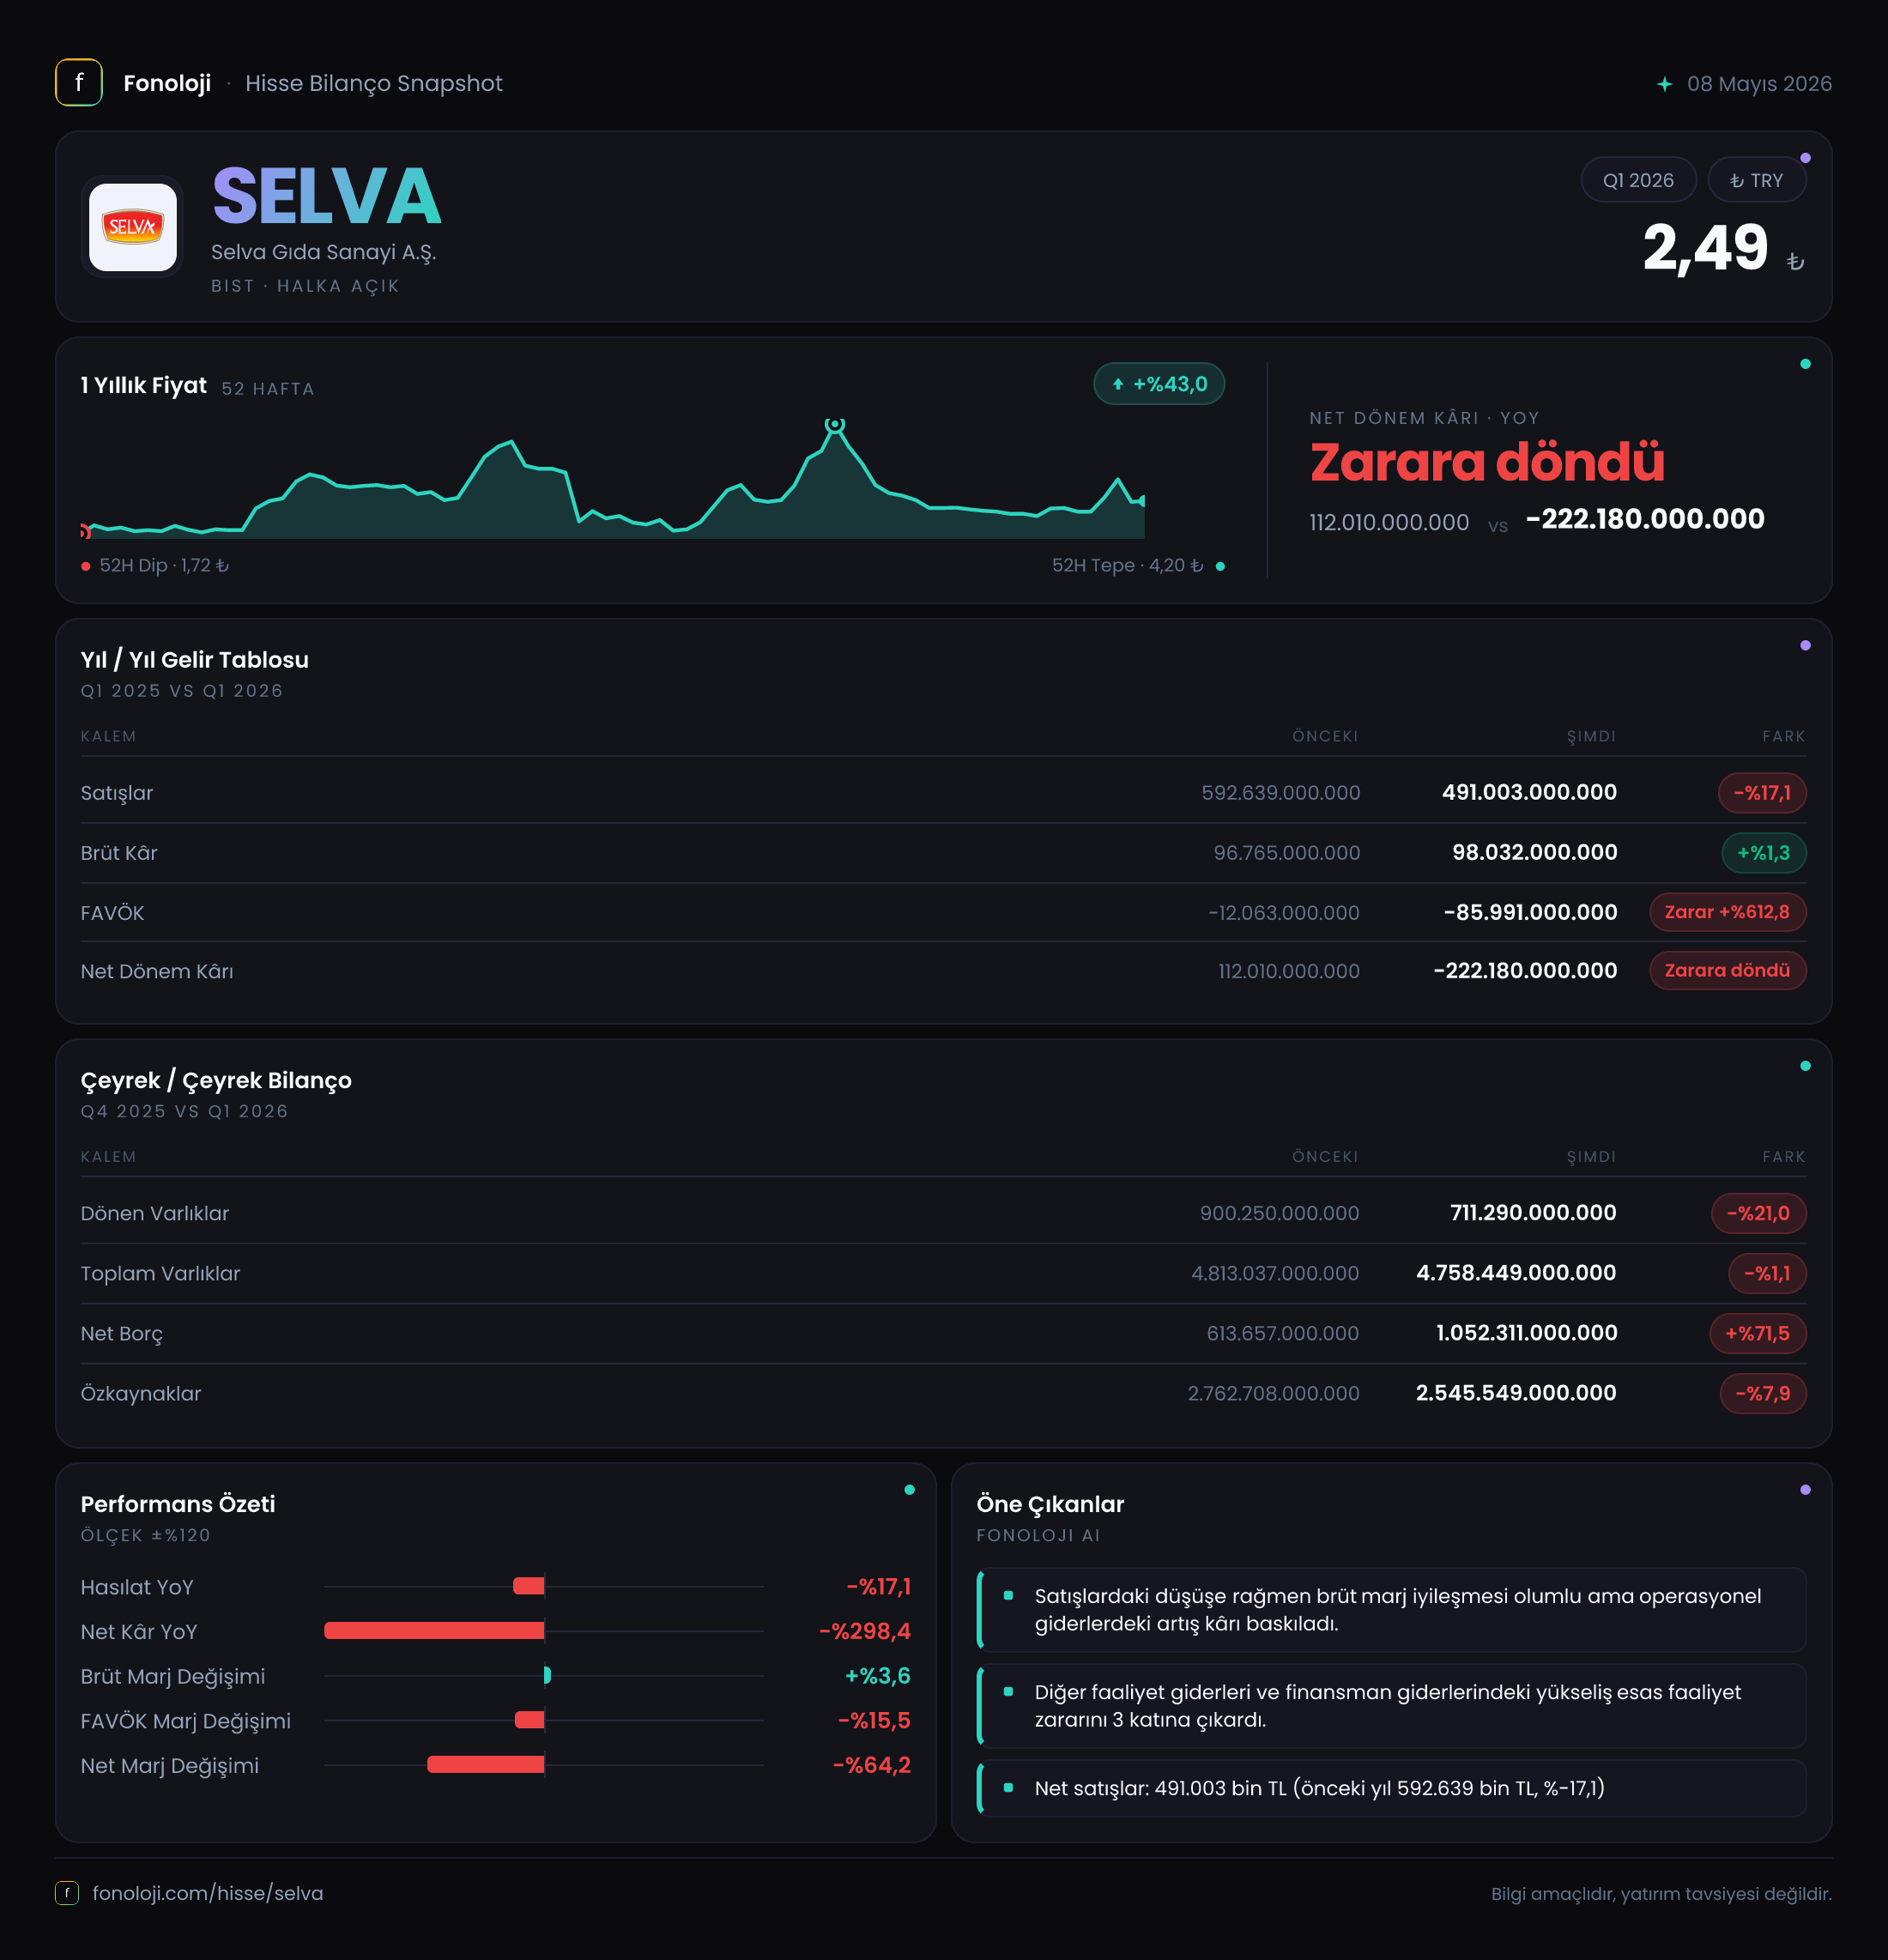Click the "08 Mayıs 2026" date
Image resolution: width=1888 pixels, height=1960 pixels.
pos(1759,84)
